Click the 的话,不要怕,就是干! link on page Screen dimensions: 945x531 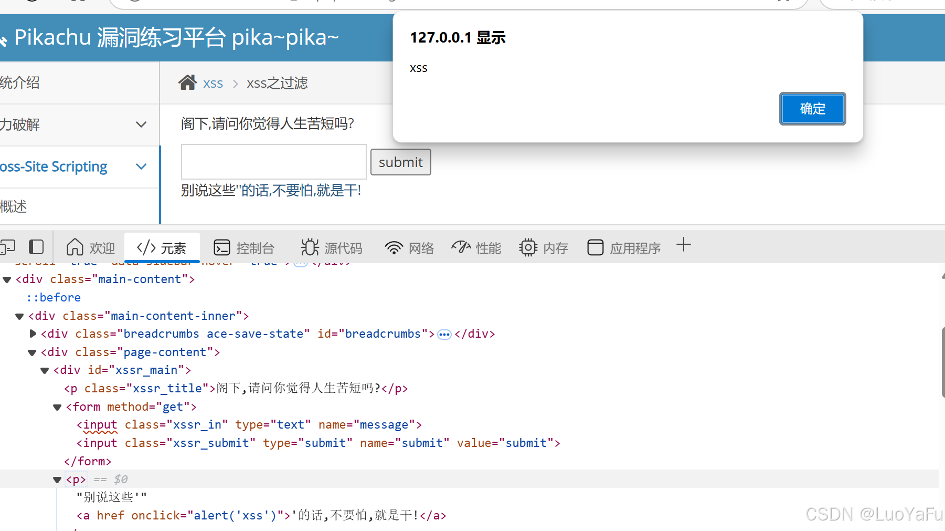pyautogui.click(x=301, y=190)
